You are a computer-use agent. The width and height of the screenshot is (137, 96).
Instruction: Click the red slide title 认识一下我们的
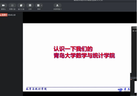(73, 49)
